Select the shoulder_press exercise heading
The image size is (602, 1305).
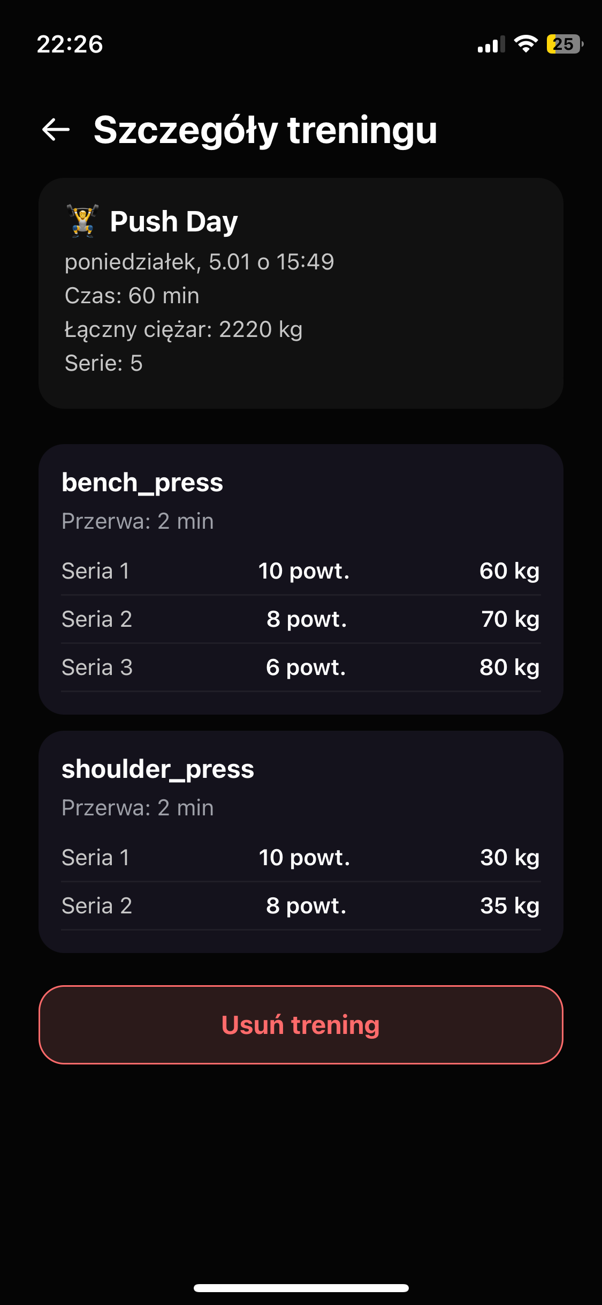[x=158, y=769]
